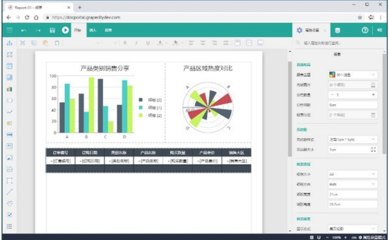Pick the bar Chart control in toolbox

[9, 89]
